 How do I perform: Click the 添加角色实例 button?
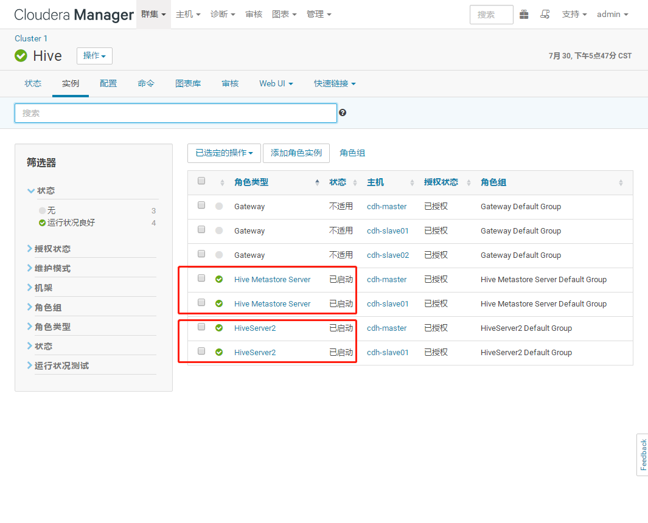(296, 153)
